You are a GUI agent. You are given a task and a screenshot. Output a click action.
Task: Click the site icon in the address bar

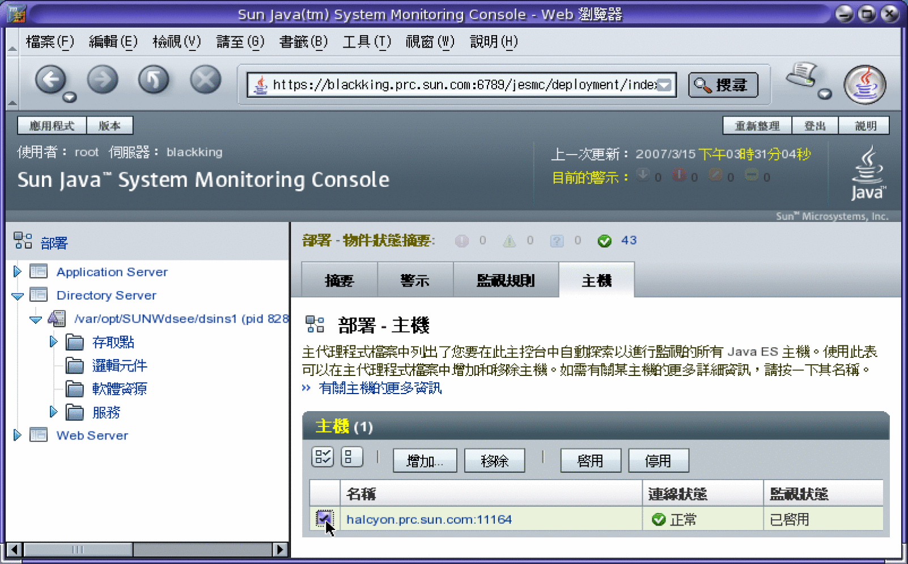tap(260, 85)
